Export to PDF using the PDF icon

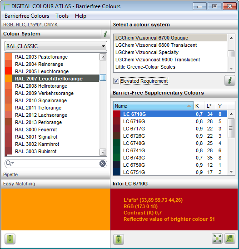coord(230,239)
